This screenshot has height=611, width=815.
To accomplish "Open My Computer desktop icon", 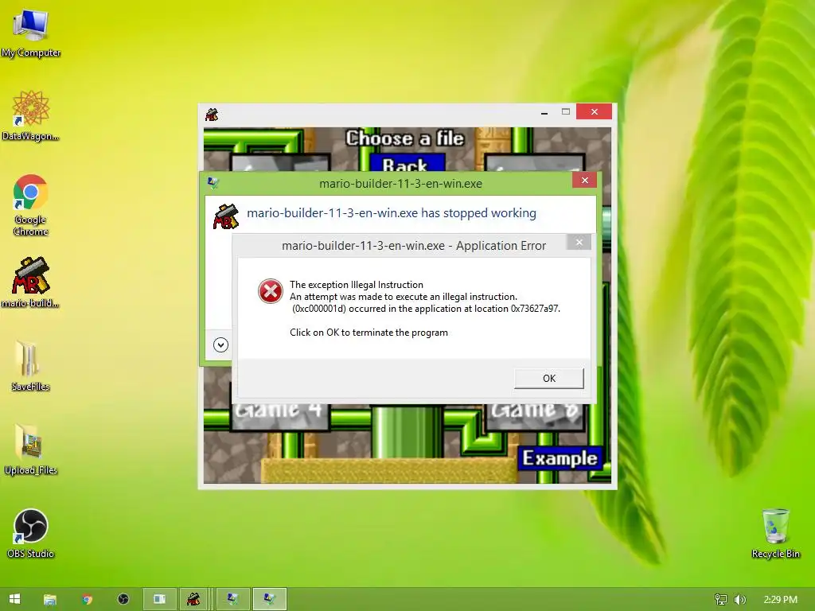I will 31,33.
